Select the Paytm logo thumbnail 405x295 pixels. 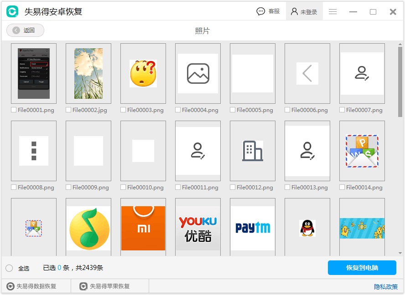[x=253, y=227]
